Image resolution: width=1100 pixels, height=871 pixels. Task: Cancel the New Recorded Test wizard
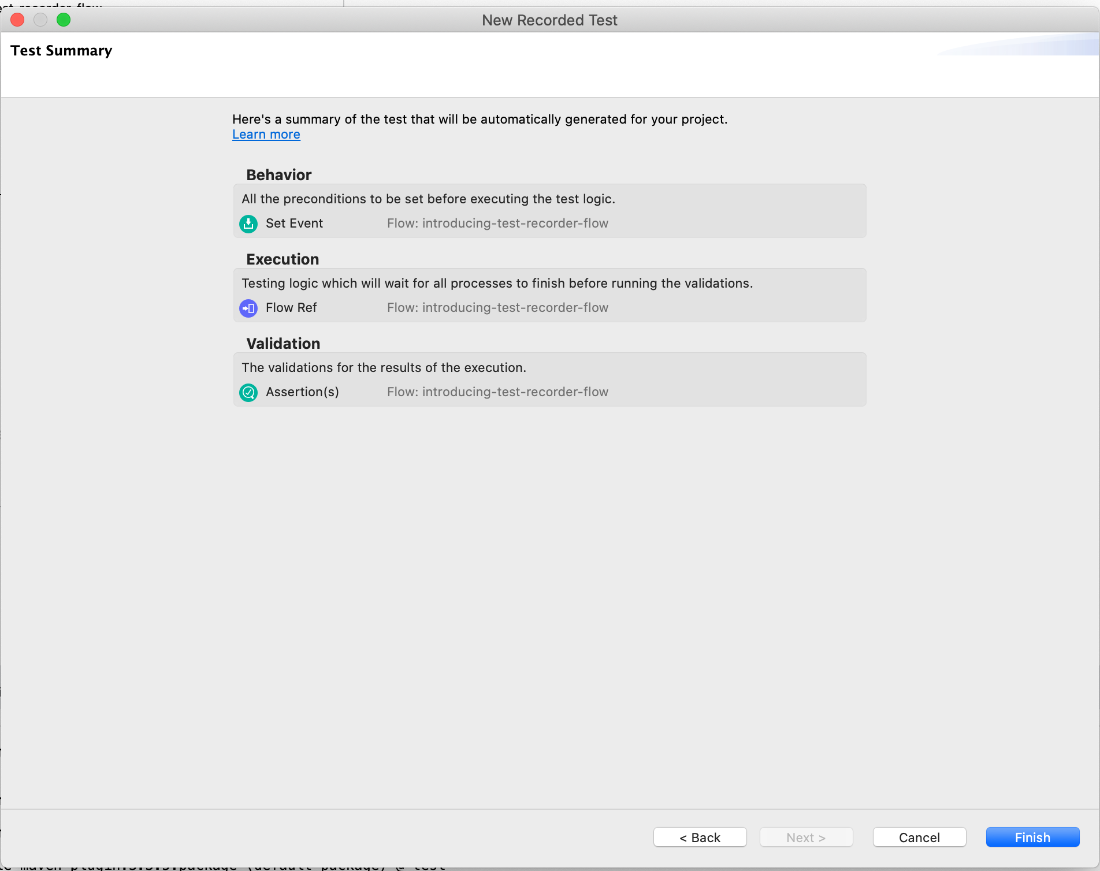click(x=919, y=837)
